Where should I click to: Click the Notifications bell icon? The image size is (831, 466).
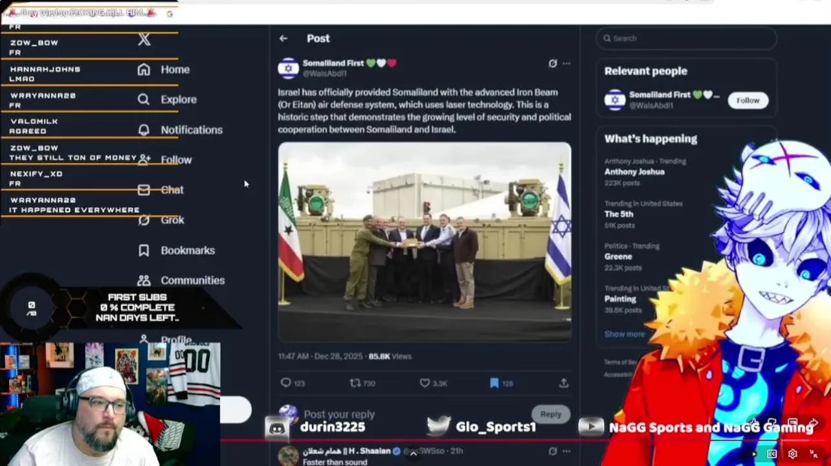(144, 129)
